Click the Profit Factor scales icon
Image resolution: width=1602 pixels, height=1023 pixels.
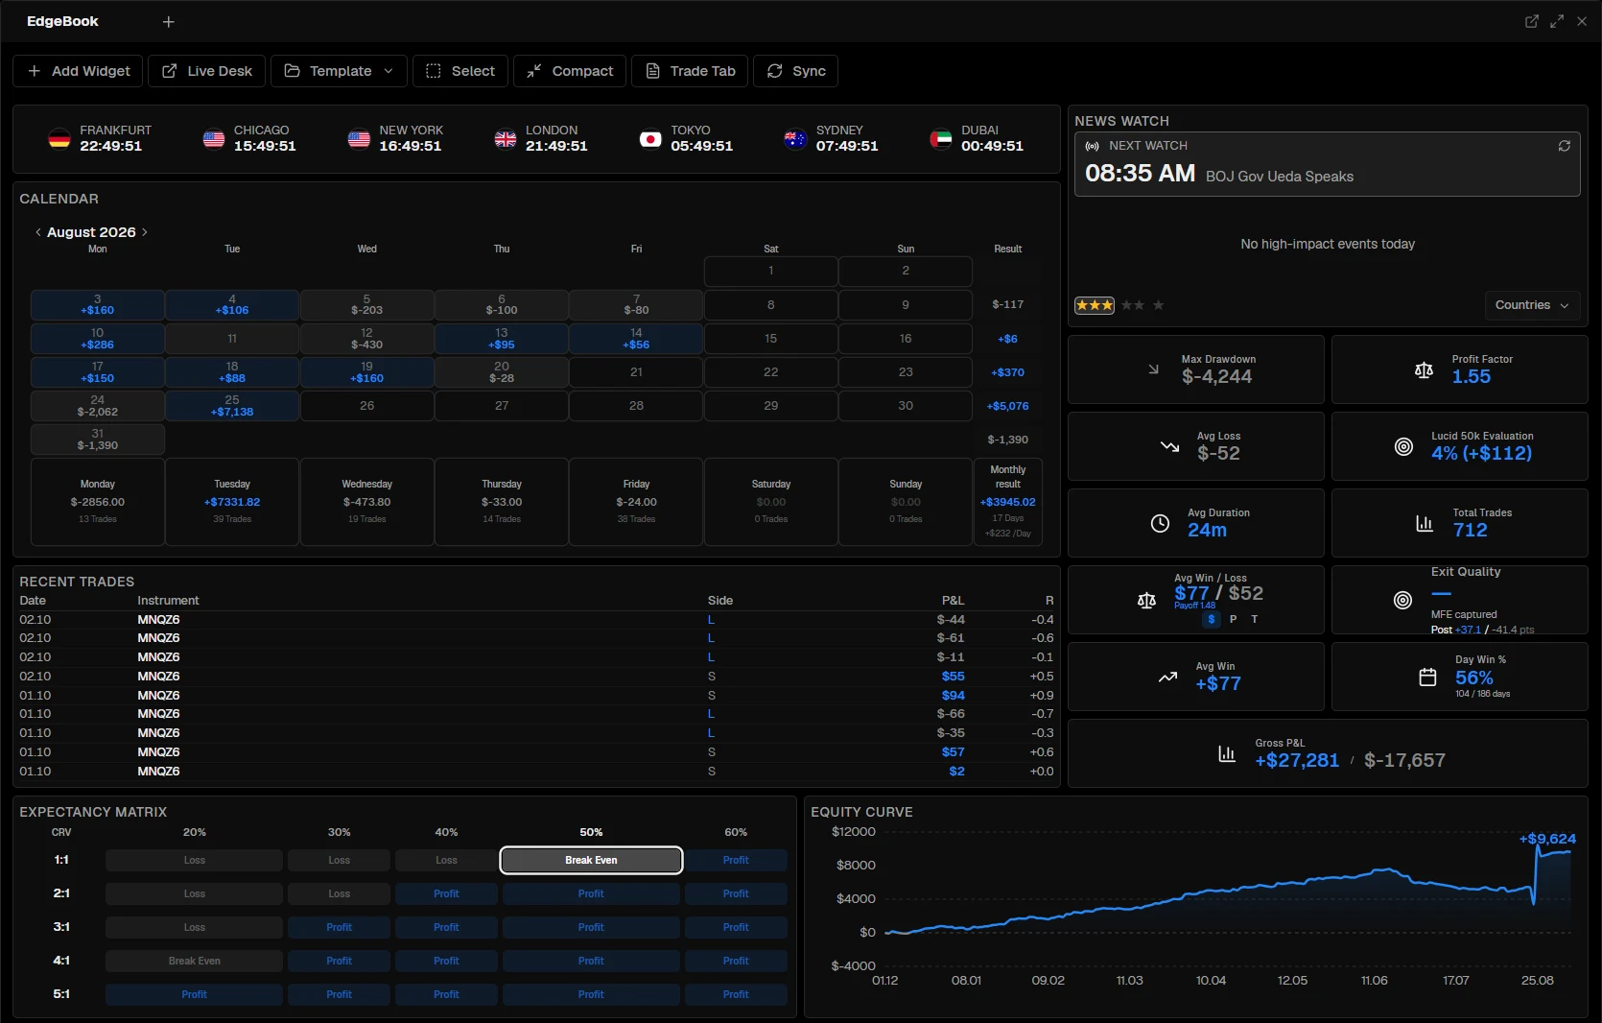pyautogui.click(x=1424, y=369)
